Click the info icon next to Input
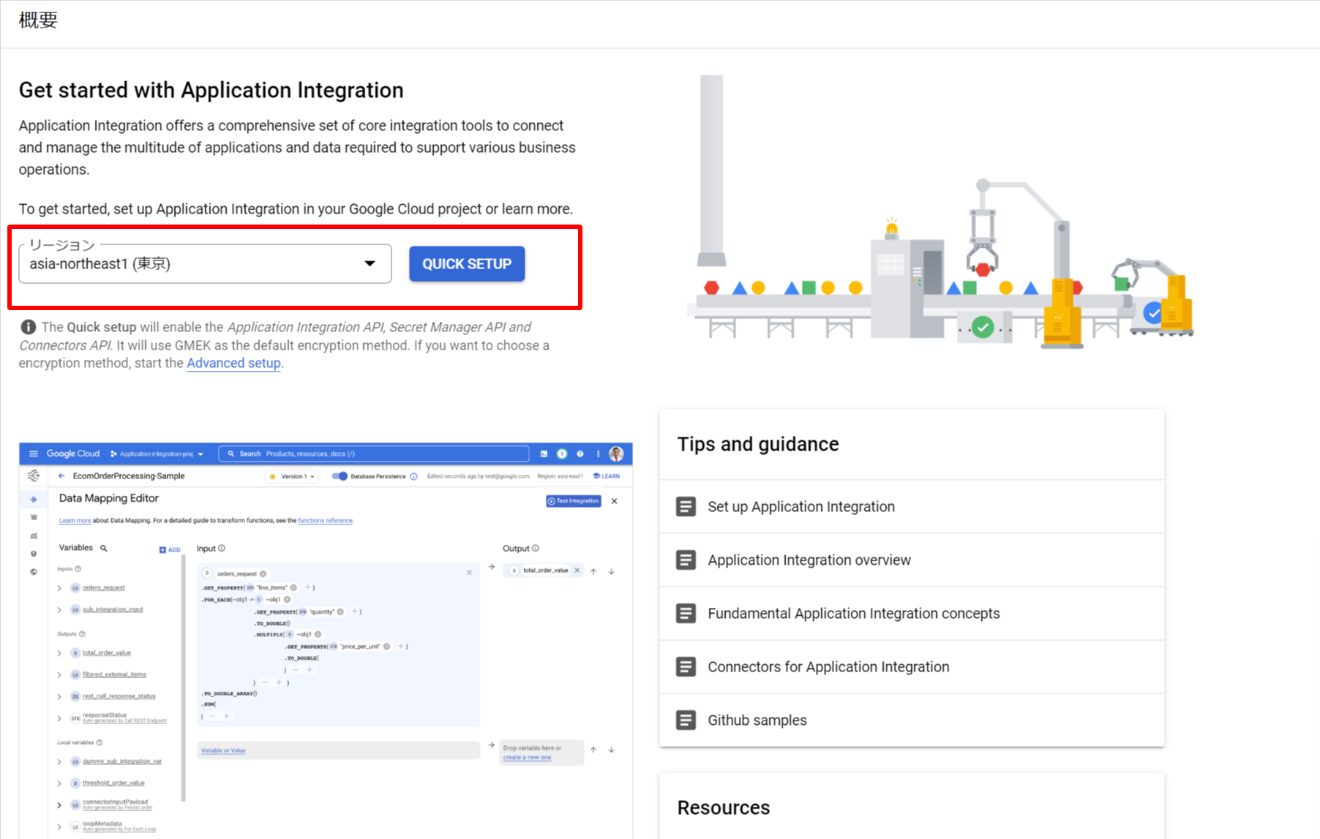Image resolution: width=1320 pixels, height=839 pixels. click(x=223, y=549)
